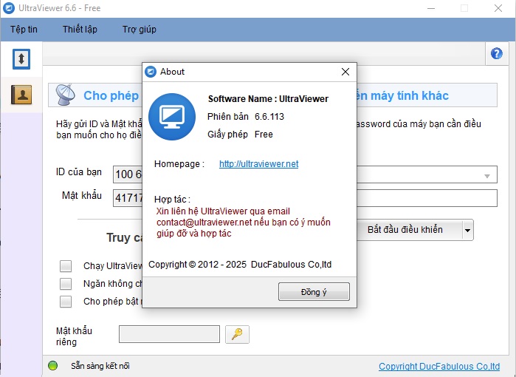Open the 'Tệp tin' menu

point(24,30)
